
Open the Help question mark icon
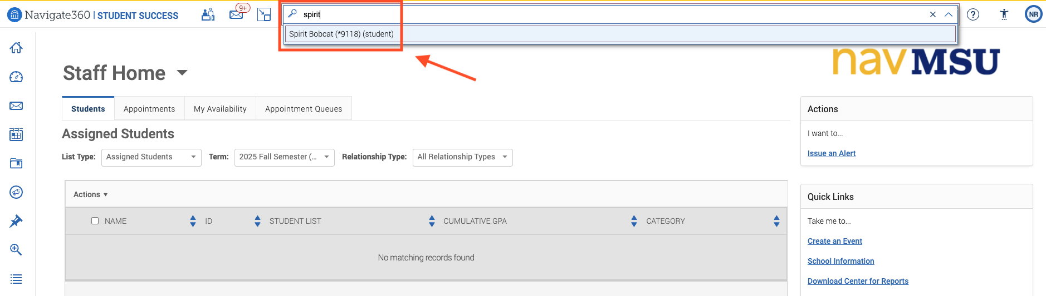pos(973,14)
